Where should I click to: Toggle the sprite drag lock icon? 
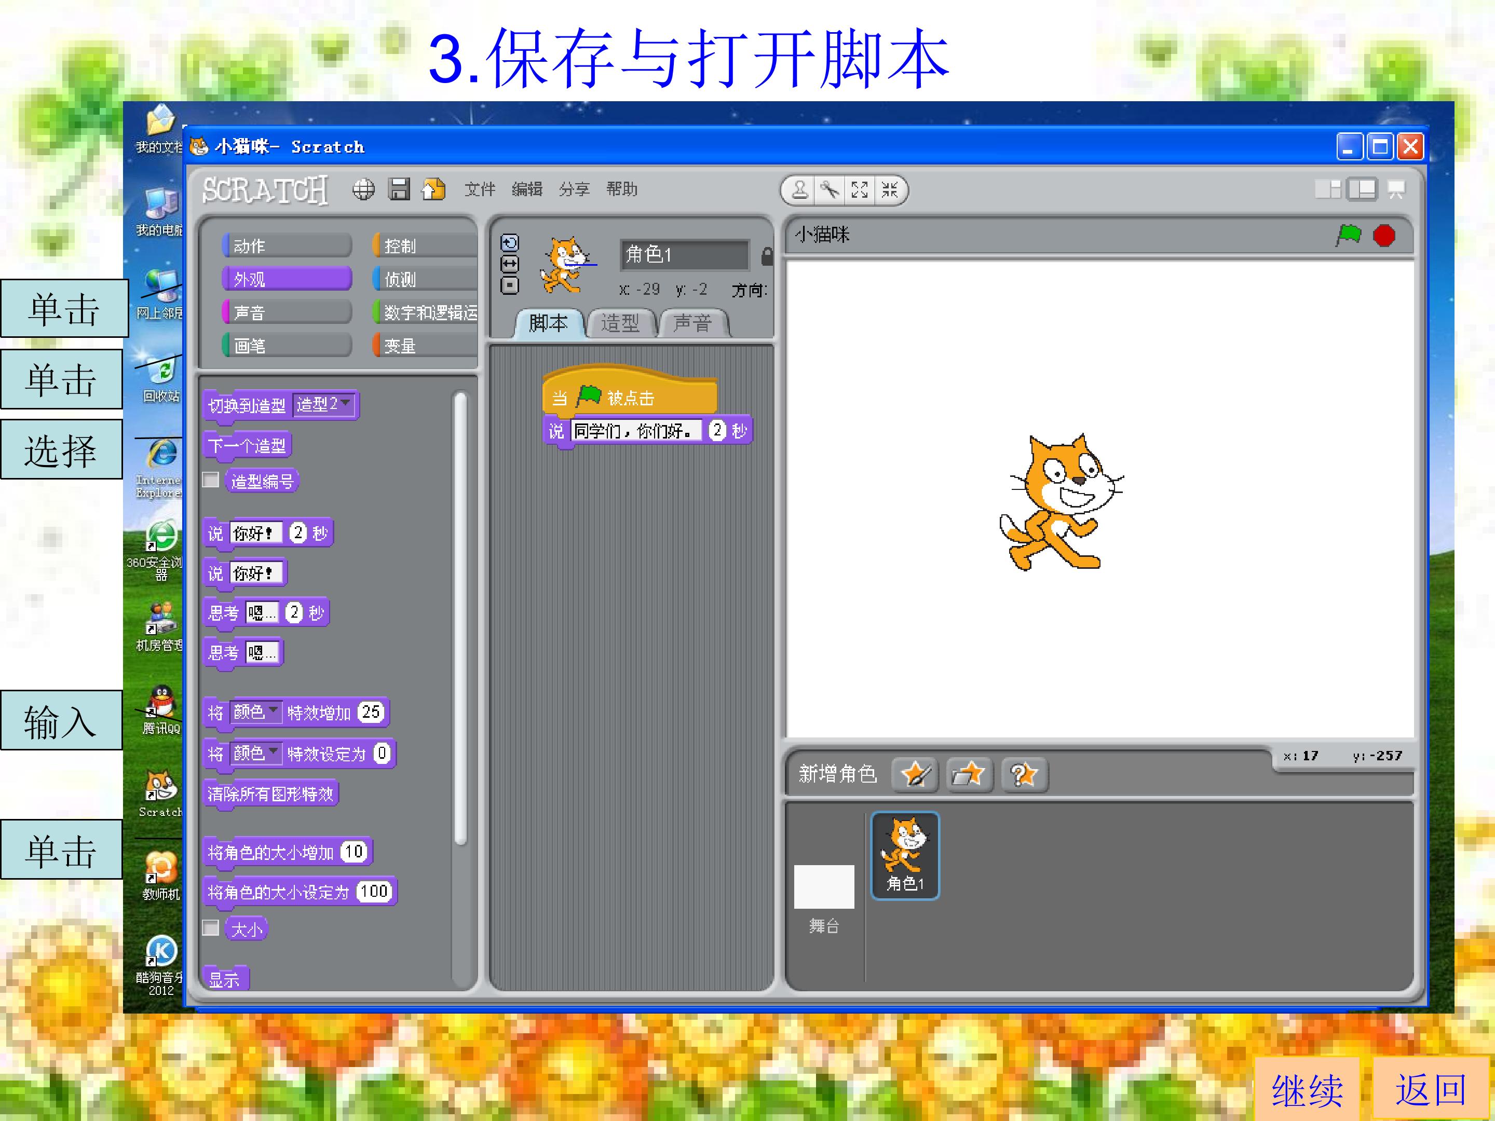point(766,256)
